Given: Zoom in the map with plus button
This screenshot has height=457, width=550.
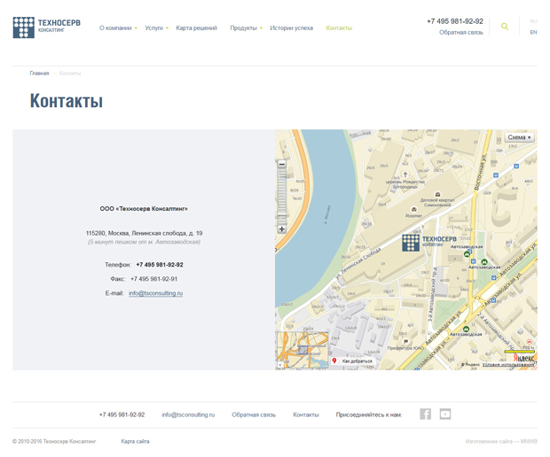Looking at the screenshot, I should [x=282, y=229].
